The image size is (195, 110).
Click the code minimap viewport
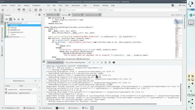(178, 21)
